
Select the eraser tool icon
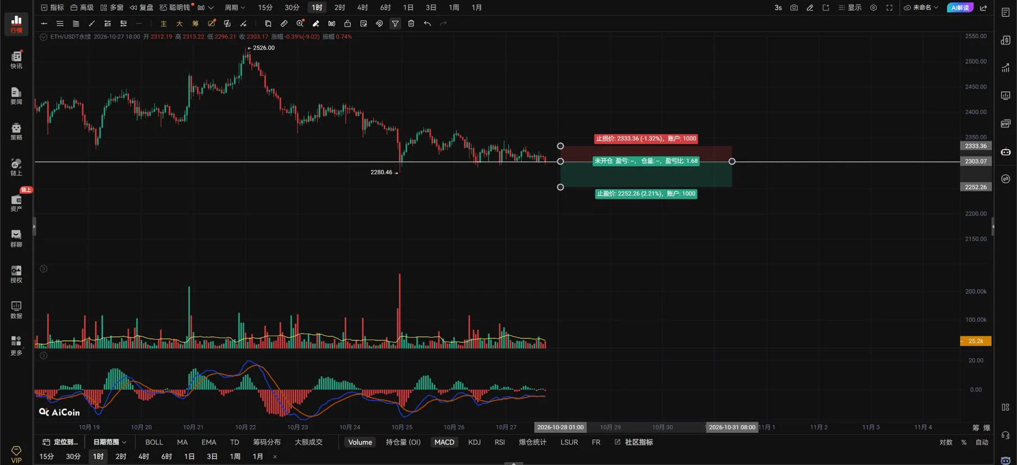[316, 24]
